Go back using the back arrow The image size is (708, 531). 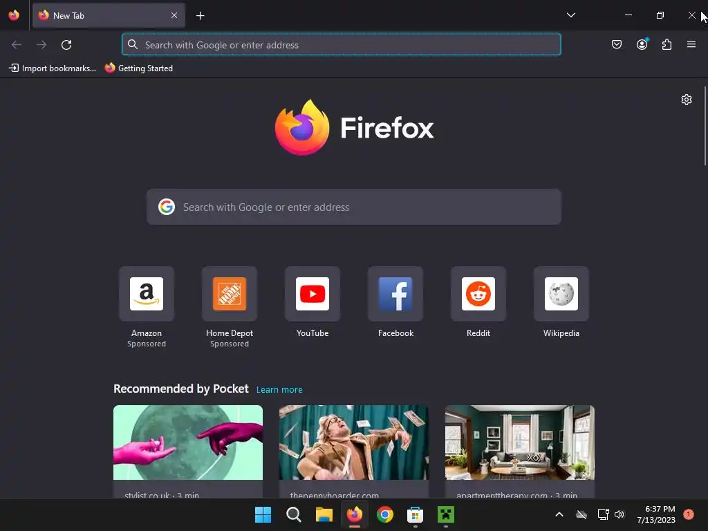tap(17, 45)
